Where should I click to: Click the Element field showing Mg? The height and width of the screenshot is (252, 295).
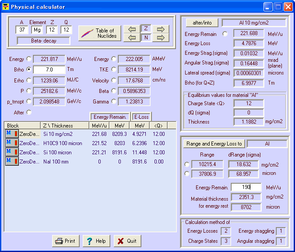[x=37, y=30]
